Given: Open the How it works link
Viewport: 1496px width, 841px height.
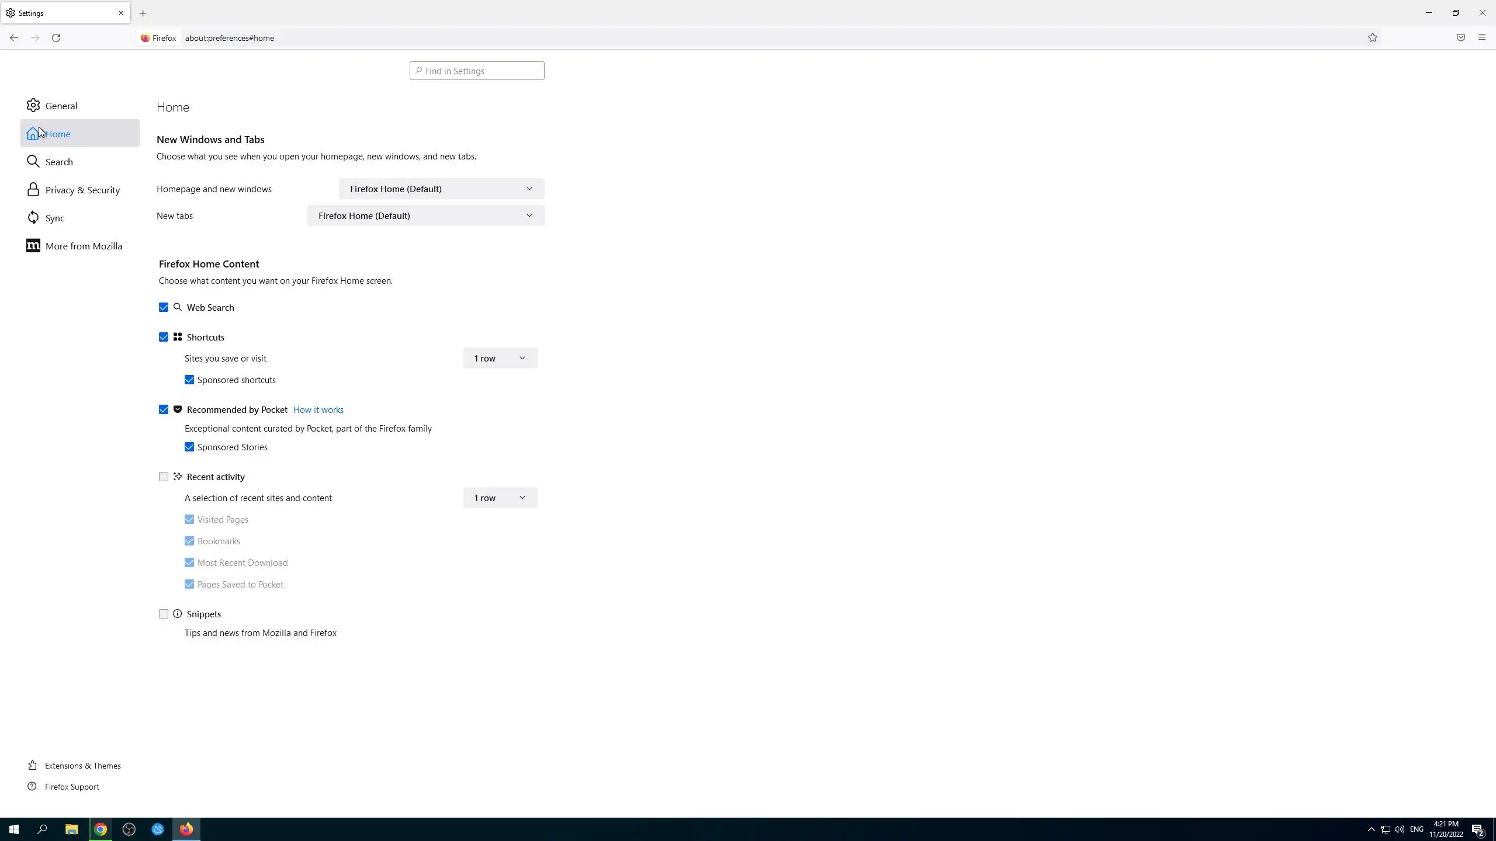Looking at the screenshot, I should 318,409.
